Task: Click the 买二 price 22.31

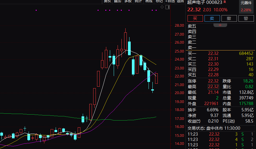Action: pyautogui.click(x=213, y=59)
